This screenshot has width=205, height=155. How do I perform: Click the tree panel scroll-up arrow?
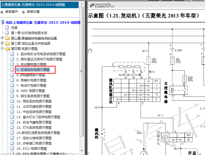(82, 4)
